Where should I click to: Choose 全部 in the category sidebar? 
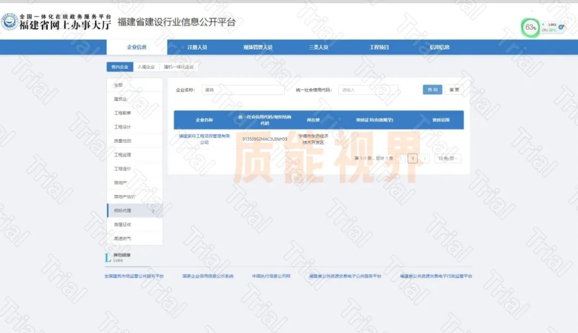tap(134, 85)
